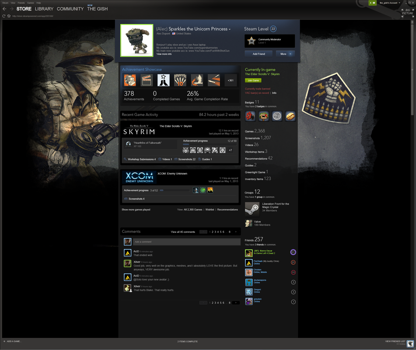Image resolution: width=416 pixels, height=350 pixels.
Task: Open the Friends menu in menu bar
Action: 21,3
